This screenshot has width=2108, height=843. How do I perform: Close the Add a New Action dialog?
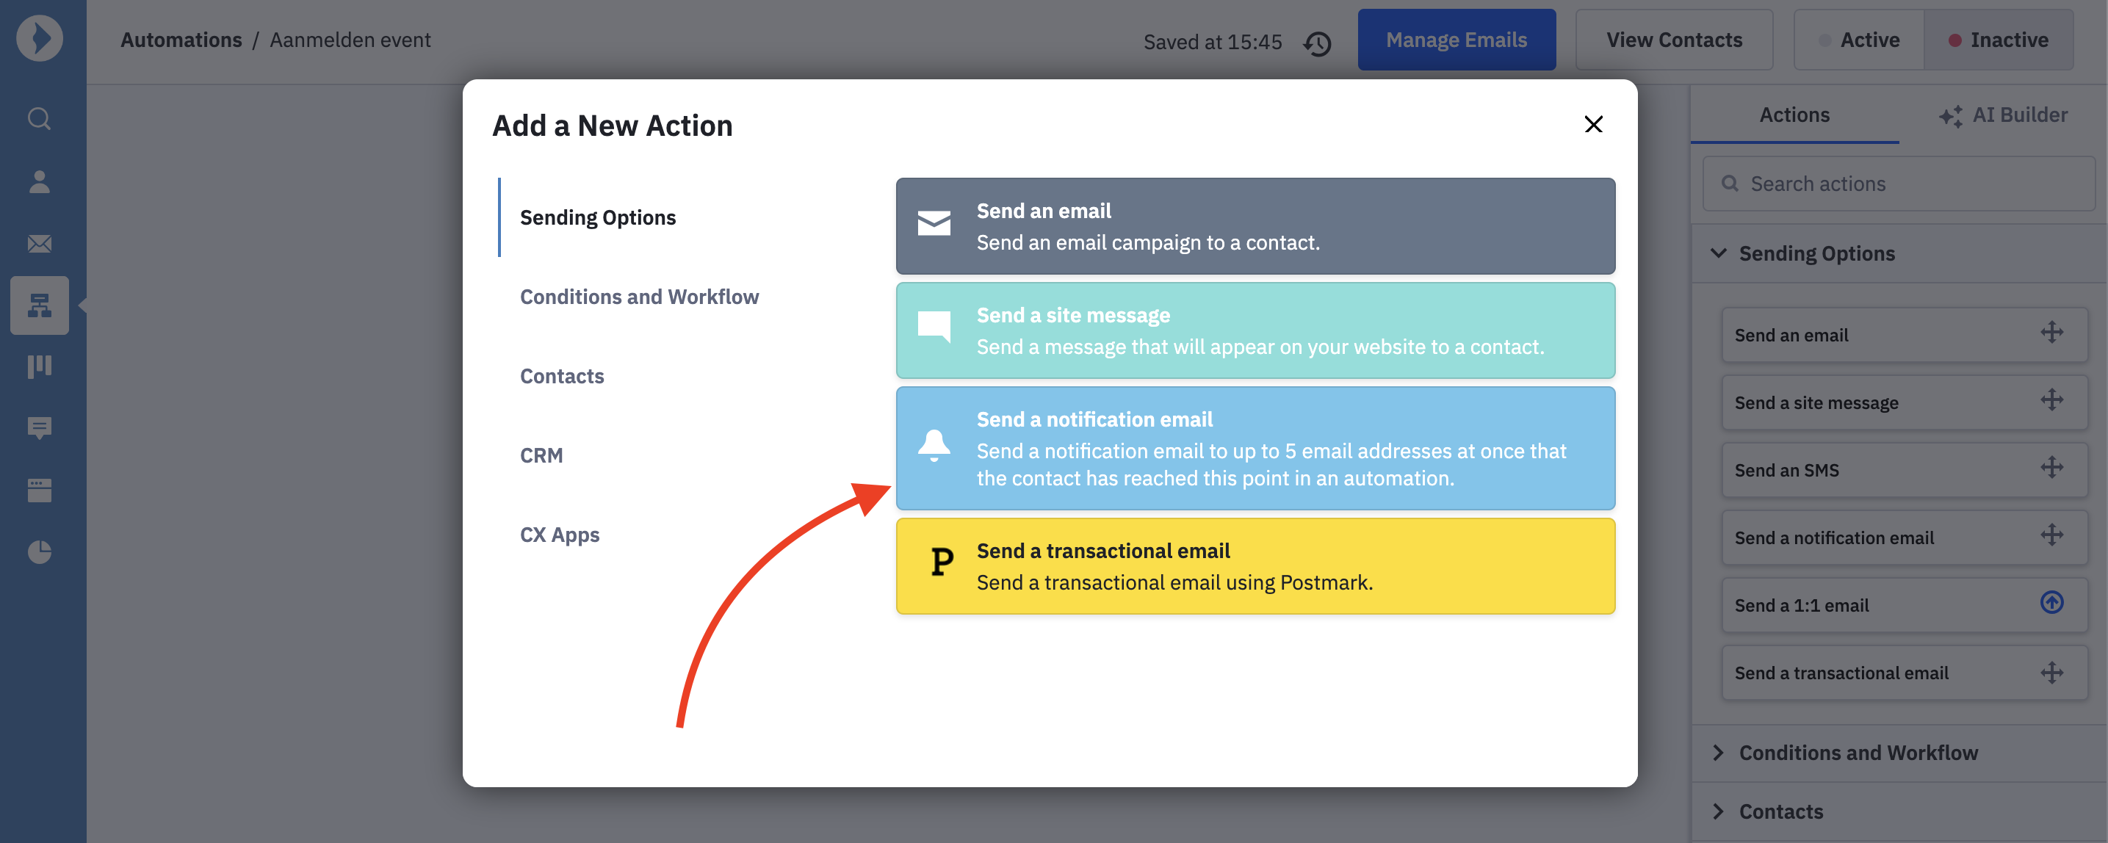pos(1592,124)
